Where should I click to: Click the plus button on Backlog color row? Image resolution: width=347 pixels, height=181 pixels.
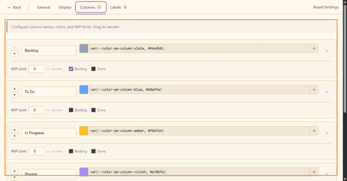pyautogui.click(x=314, y=49)
